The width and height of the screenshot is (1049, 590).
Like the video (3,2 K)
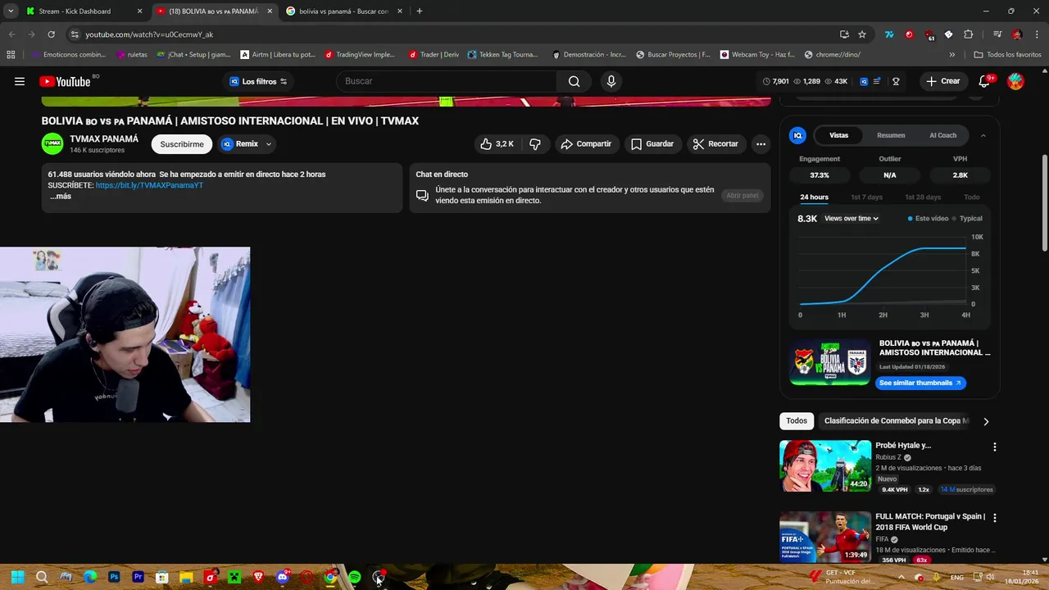tap(497, 144)
